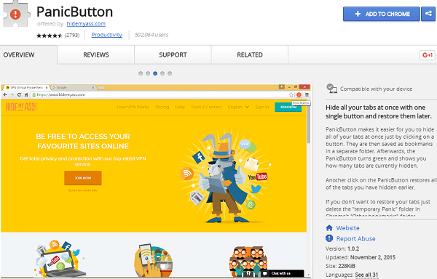Viewport: 437px width, 279px height.
Task: Click the PanicButton extension title
Action: (75, 12)
